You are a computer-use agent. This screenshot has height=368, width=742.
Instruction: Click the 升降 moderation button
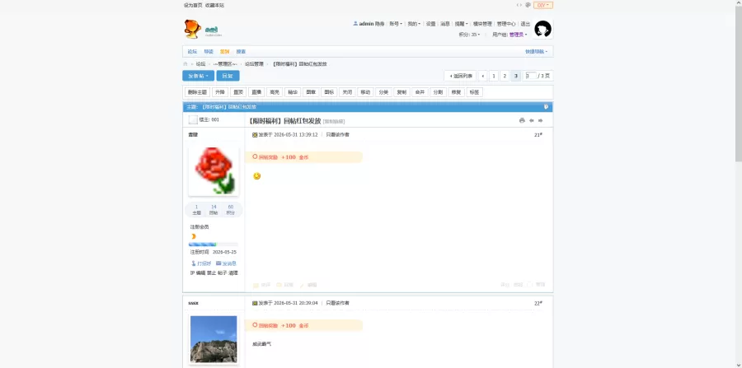(x=219, y=92)
